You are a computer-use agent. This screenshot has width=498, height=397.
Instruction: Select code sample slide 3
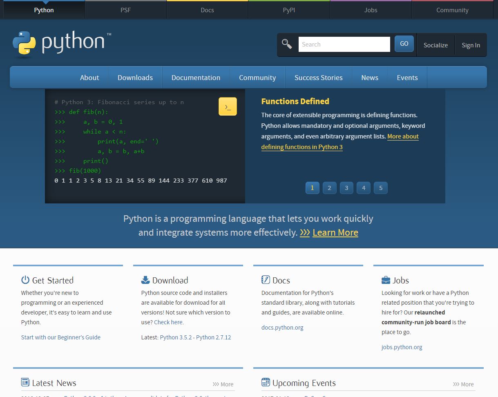pyautogui.click(x=346, y=188)
